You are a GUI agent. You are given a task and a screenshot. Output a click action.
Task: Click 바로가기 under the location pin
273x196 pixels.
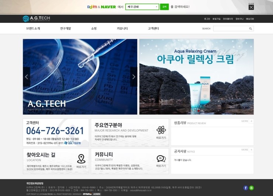click(x=81, y=167)
